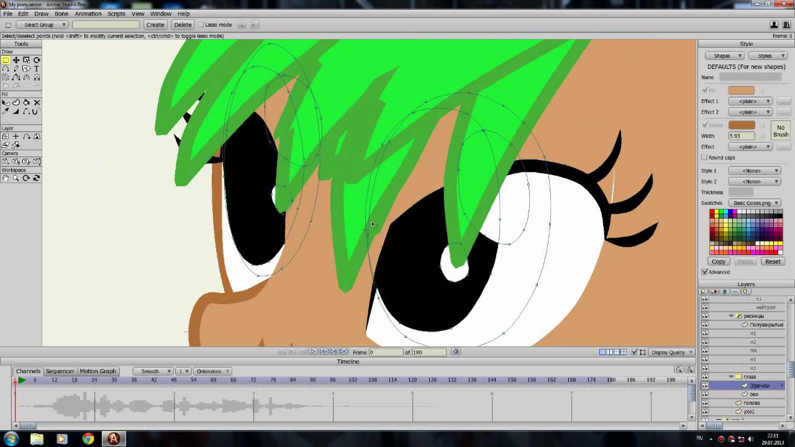This screenshot has height=447, width=795.
Task: Select the Translate Points tool in Draw section
Action: tap(16, 60)
